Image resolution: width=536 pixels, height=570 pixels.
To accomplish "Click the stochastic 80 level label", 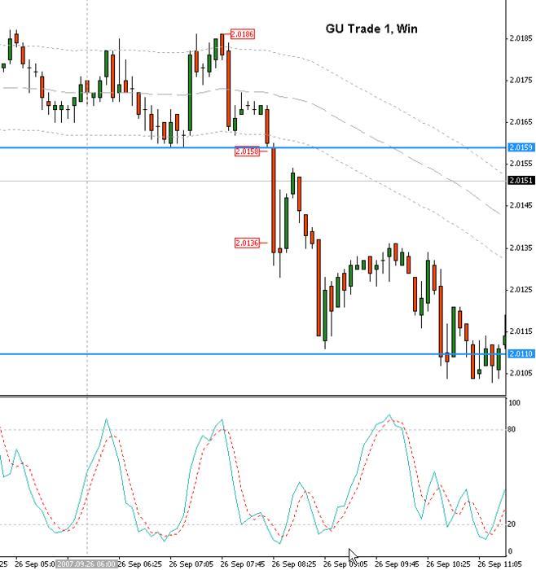I will tap(512, 430).
